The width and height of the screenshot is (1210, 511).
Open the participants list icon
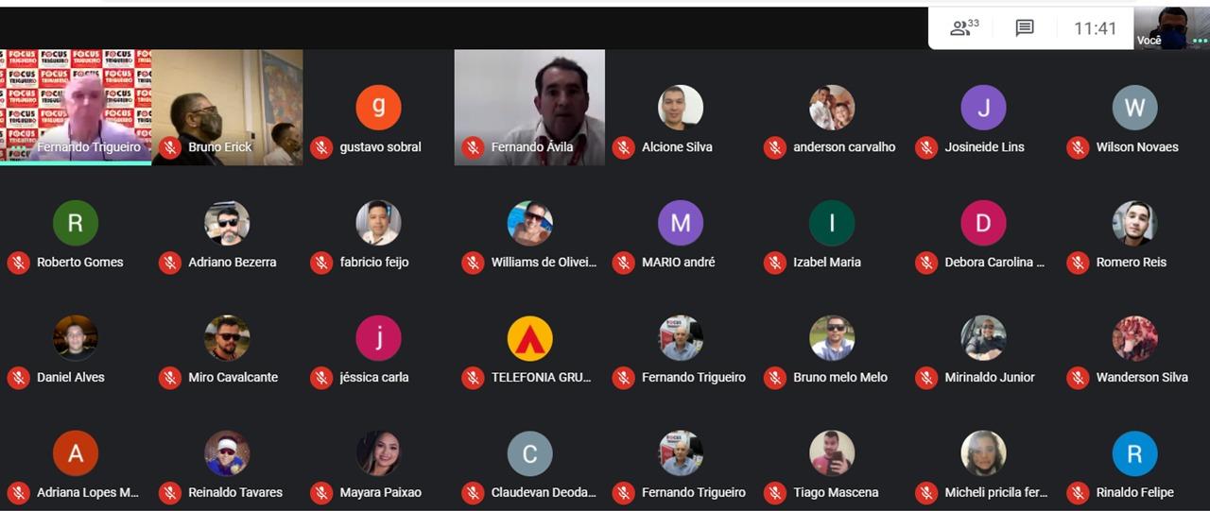point(964,28)
